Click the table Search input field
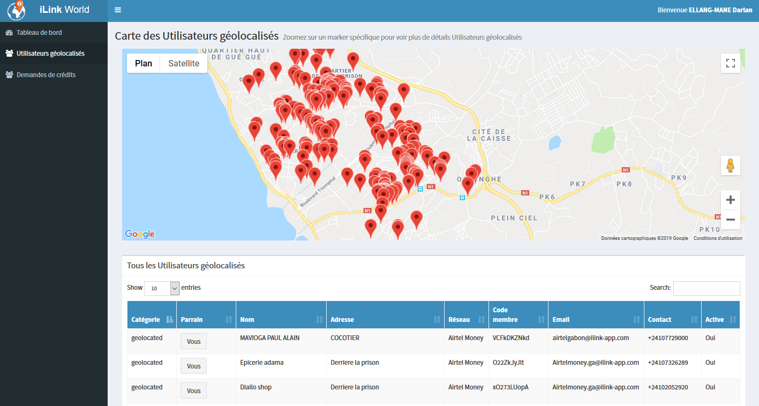This screenshot has width=759, height=406. click(706, 288)
